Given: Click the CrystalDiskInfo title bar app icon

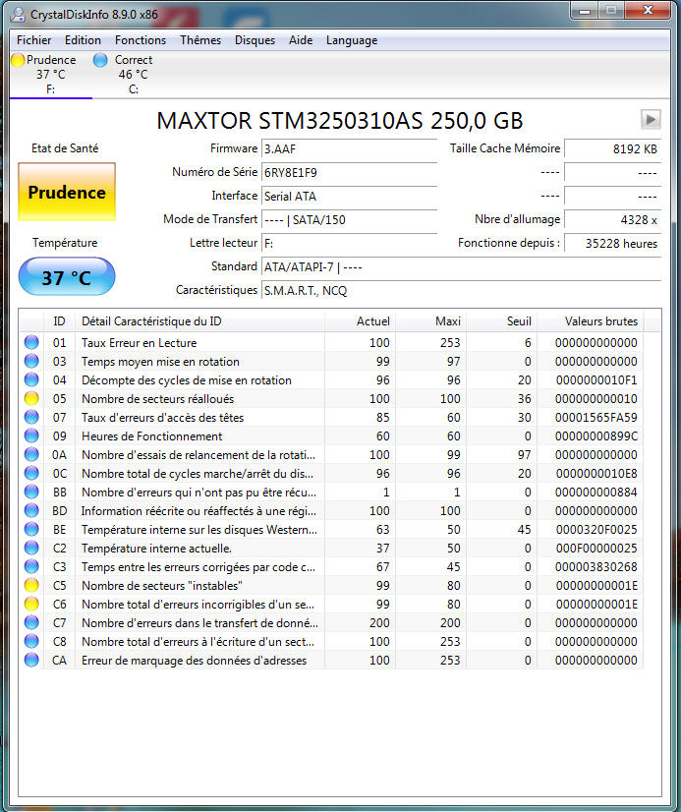Looking at the screenshot, I should [x=18, y=15].
